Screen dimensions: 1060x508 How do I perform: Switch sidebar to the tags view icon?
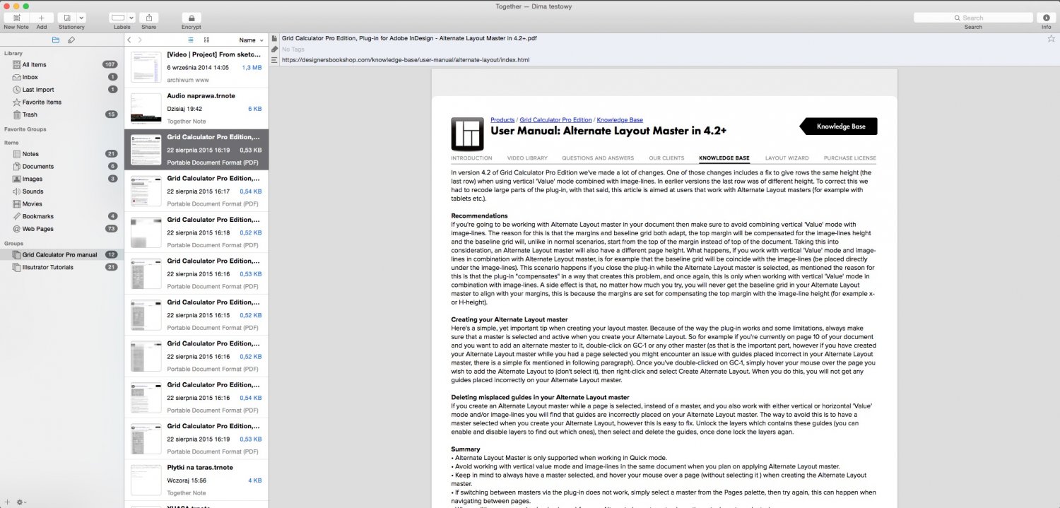[x=71, y=40]
